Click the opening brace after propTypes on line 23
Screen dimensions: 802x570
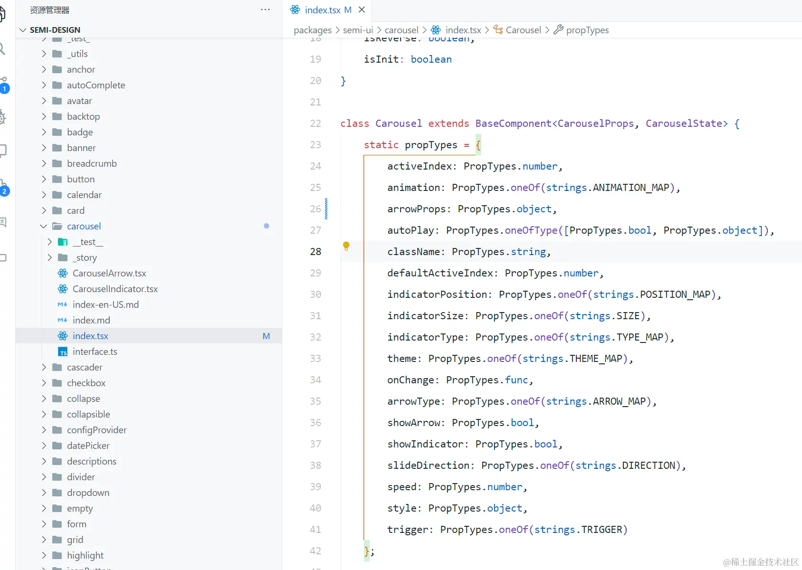click(478, 145)
